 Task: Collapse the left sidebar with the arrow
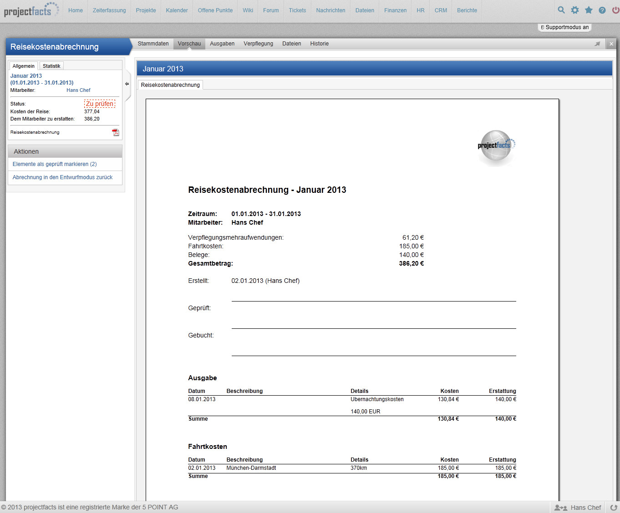pos(127,84)
